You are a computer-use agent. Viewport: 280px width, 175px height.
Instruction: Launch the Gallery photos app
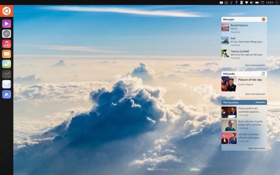point(6,64)
